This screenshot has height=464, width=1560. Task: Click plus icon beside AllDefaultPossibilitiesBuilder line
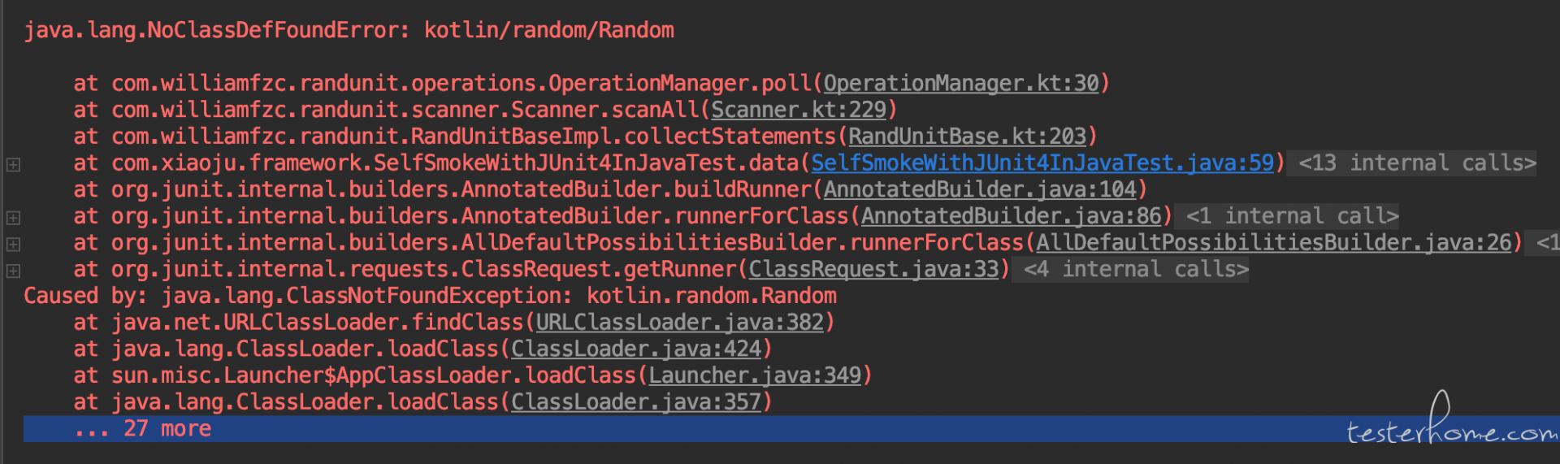(13, 244)
